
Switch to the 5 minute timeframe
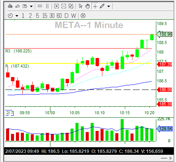click(38, 16)
